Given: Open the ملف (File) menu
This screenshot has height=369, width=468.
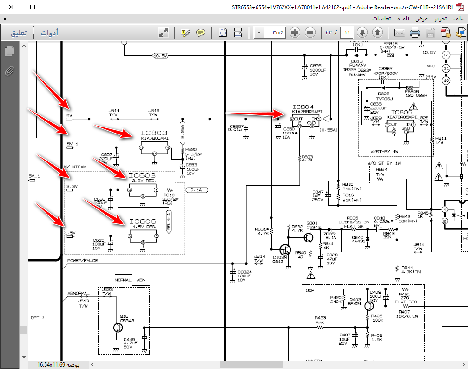Looking at the screenshot, I should 458,19.
